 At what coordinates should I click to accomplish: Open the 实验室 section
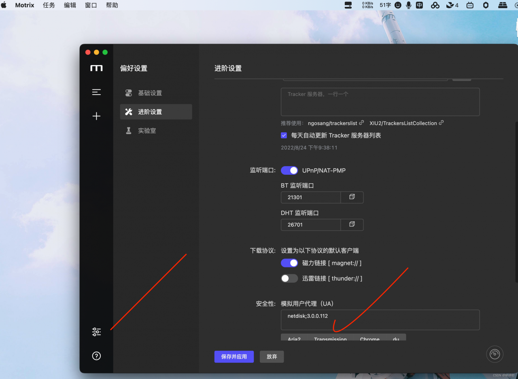click(x=156, y=131)
